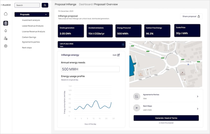210x134 pixels.
Task: Click the Agreements Parties document icon
Action: pyautogui.click(x=136, y=96)
